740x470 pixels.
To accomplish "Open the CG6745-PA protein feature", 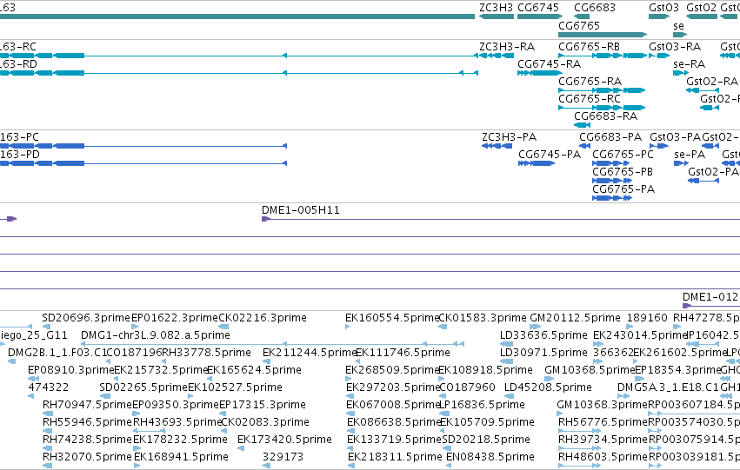I will [537, 163].
